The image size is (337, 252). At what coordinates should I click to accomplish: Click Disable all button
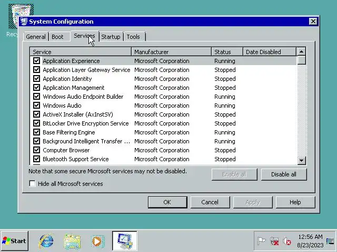coord(284,174)
